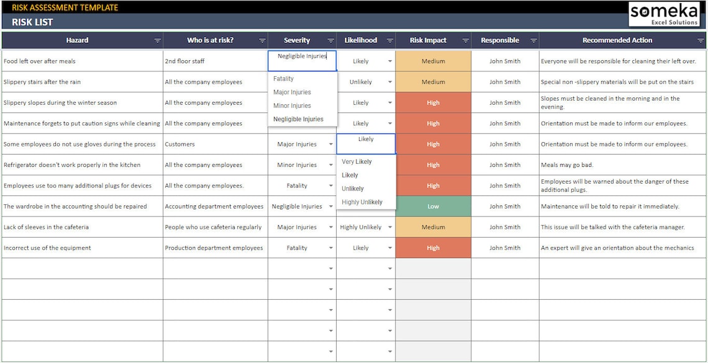Click the green Low risk impact cell

[433, 206]
